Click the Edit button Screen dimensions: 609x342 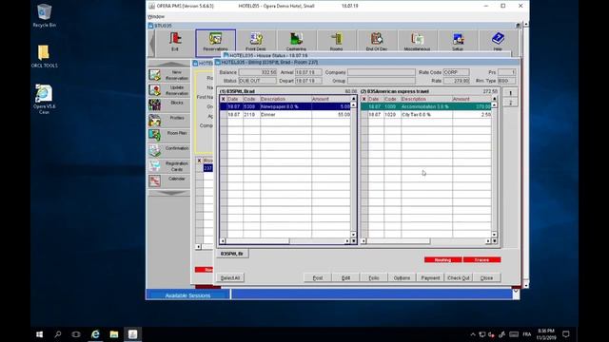click(x=345, y=278)
